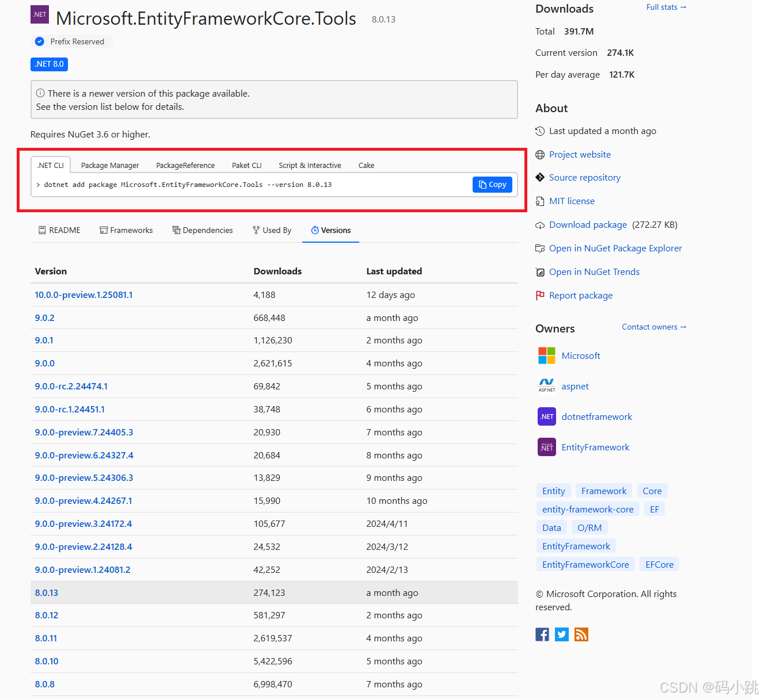The image size is (761, 700).
Task: Click the red flag report icon
Action: pyautogui.click(x=540, y=296)
